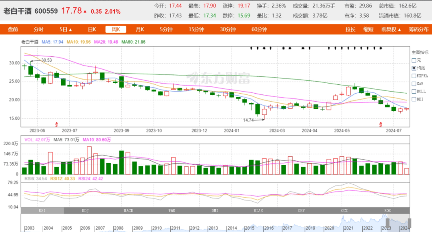Enable the BOLL main chart indicator
The image size is (432, 232).
click(x=414, y=91)
